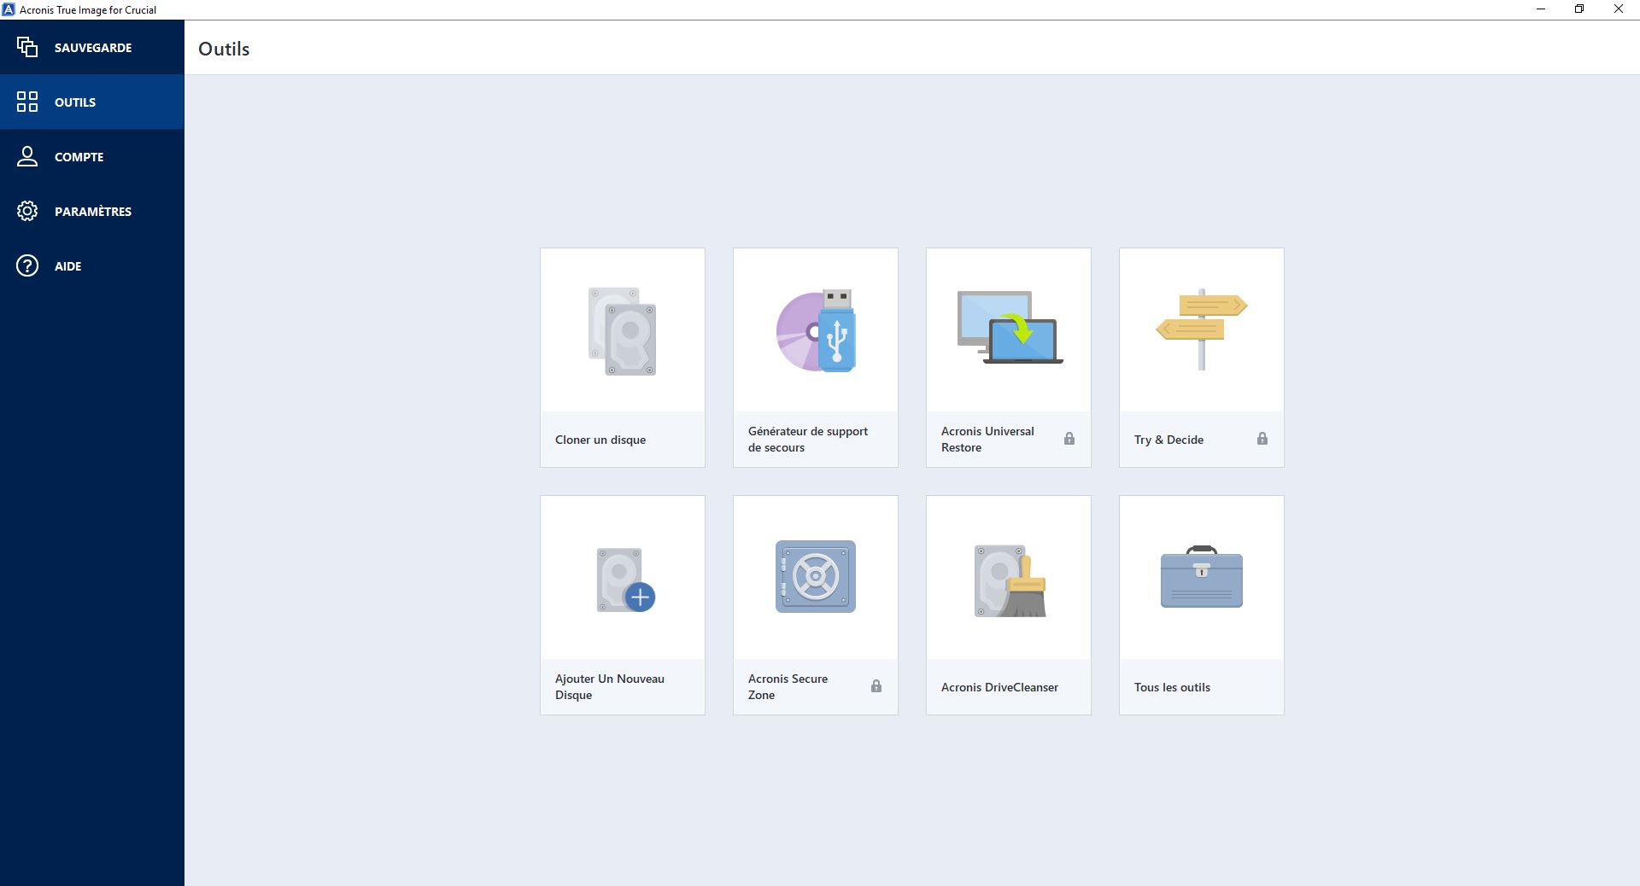Close the Acronis True Image window
Screen dimensions: 1640x886
[x=1619, y=9]
